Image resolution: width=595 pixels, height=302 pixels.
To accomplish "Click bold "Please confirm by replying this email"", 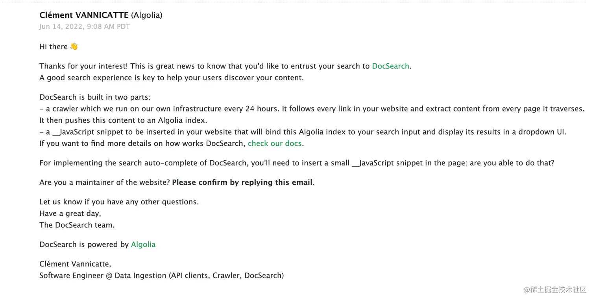I will (x=243, y=182).
